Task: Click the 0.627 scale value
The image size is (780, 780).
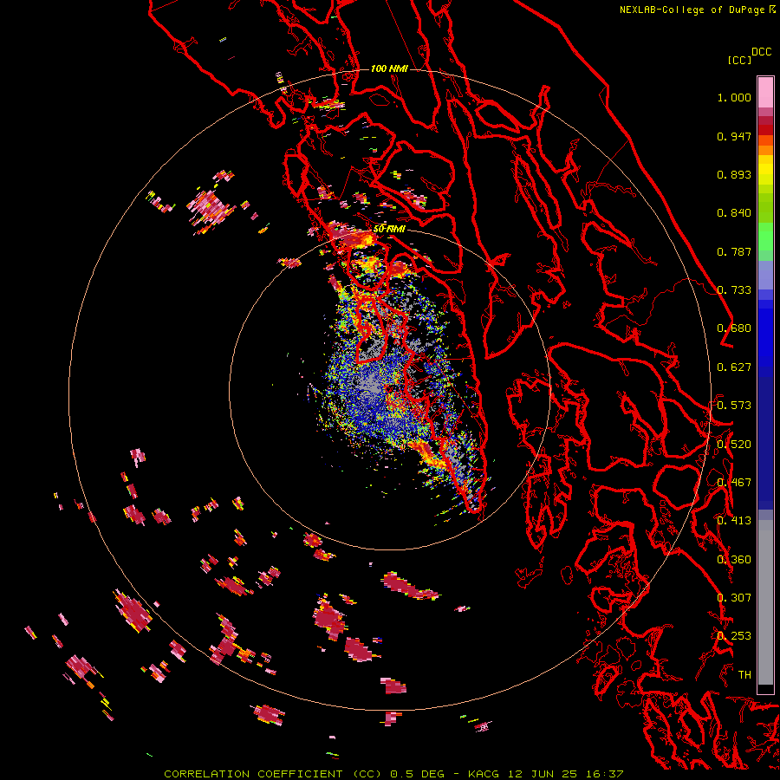Action: pyautogui.click(x=734, y=367)
